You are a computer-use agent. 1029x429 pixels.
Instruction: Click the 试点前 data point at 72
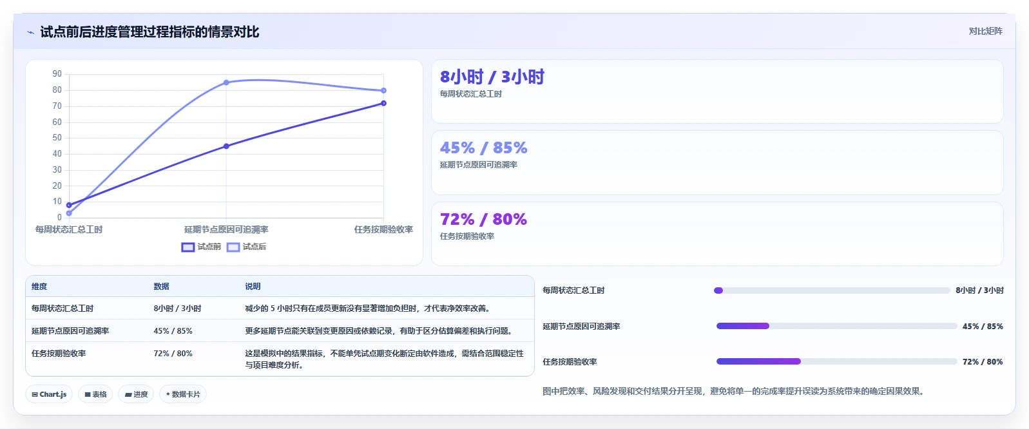tap(383, 103)
